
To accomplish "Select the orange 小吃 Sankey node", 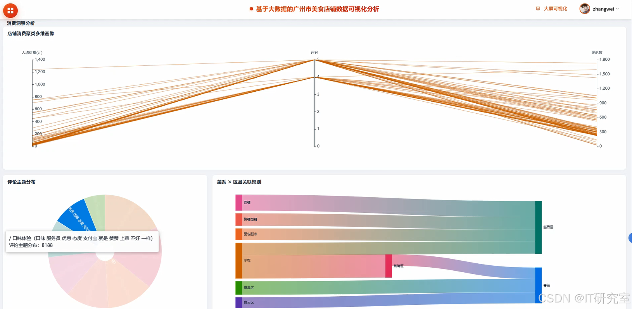I will [x=239, y=260].
